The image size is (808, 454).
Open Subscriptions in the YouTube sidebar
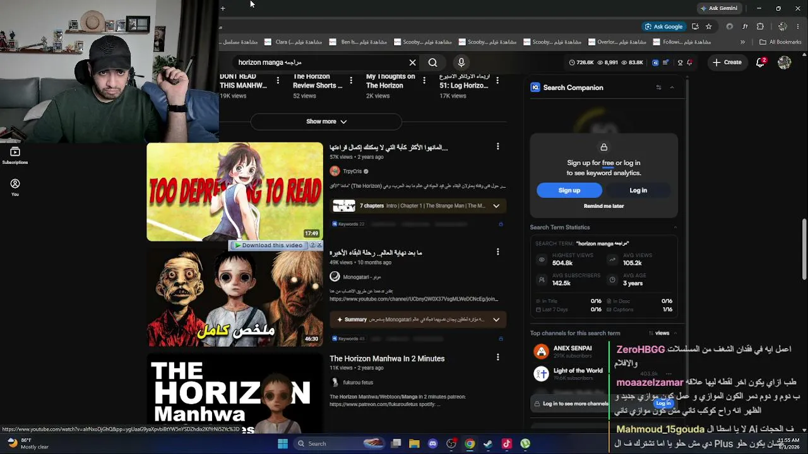(x=15, y=155)
